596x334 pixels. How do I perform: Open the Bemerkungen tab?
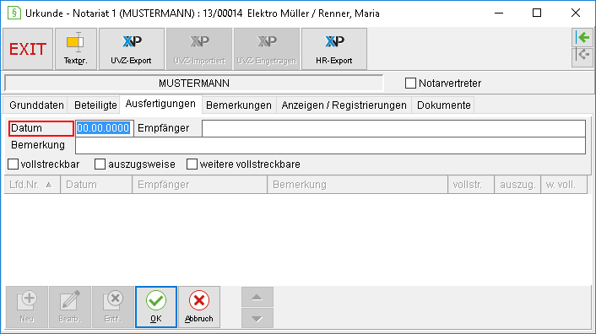[x=239, y=105]
